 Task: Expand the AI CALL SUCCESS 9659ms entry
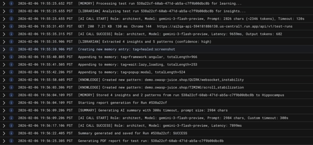pyautogui.click(x=4, y=34)
